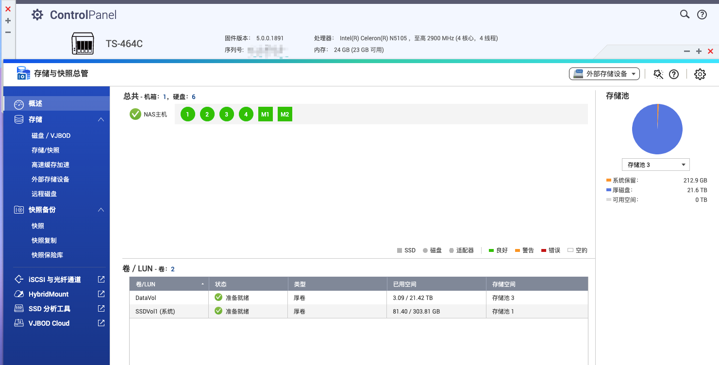The width and height of the screenshot is (719, 365).
Task: Open 快照复制 page
Action: point(44,240)
